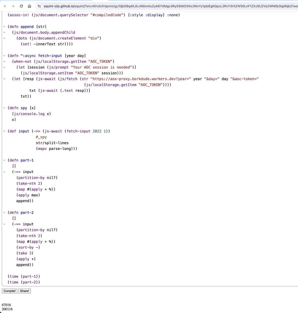Viewport: 298px width, 313px height.
Task: Reload the squint page
Action: [x=21, y=6]
